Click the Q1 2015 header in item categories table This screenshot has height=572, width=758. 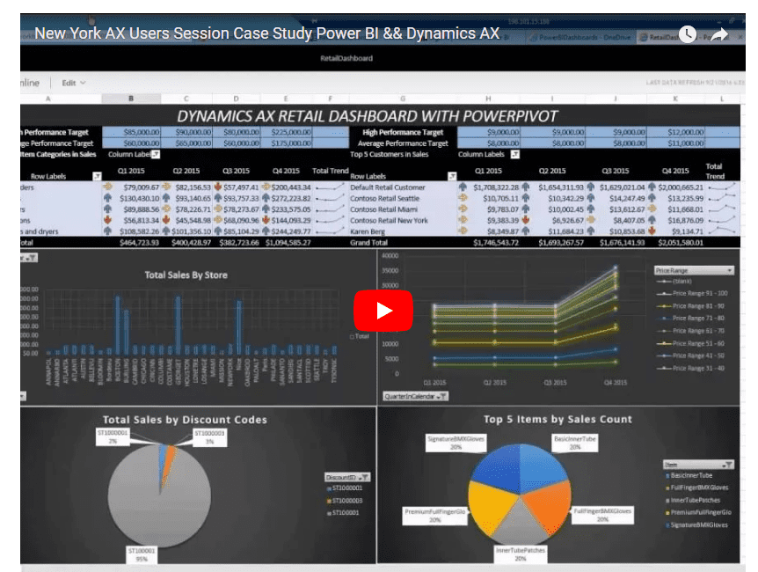point(131,171)
